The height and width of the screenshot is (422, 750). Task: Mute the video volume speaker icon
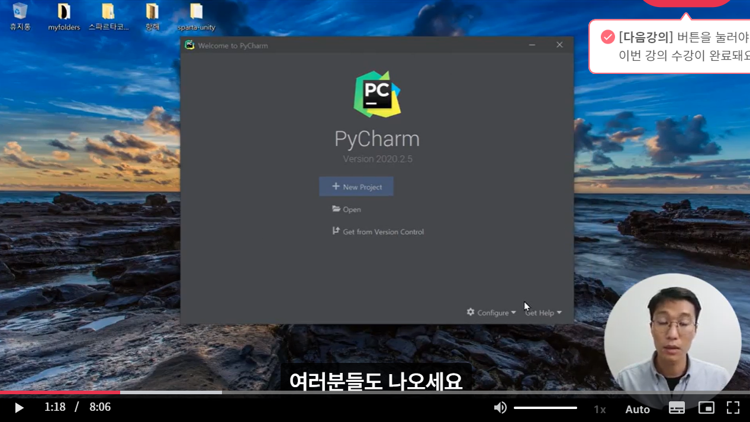(500, 408)
